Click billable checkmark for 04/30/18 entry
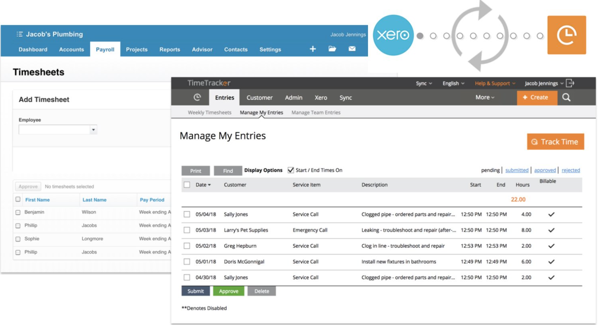 [551, 278]
